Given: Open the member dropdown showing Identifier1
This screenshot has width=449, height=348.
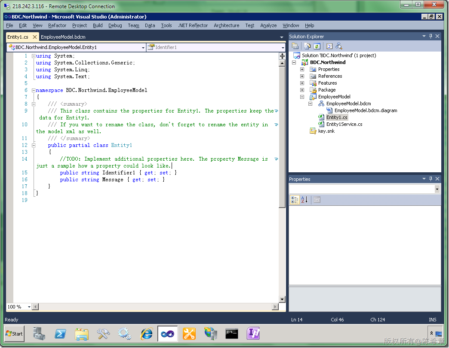Looking at the screenshot, I should [x=283, y=47].
